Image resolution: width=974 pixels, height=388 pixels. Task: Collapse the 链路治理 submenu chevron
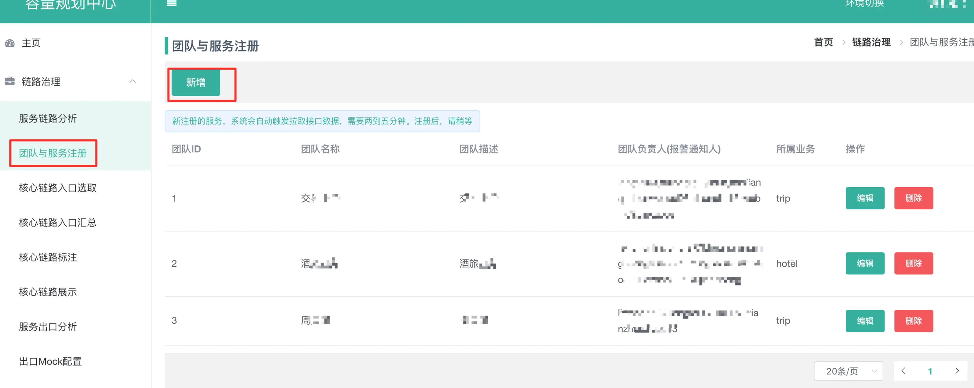(x=133, y=81)
